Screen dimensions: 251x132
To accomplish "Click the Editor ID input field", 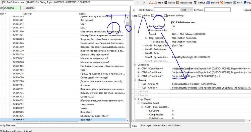I will [82, 8].
